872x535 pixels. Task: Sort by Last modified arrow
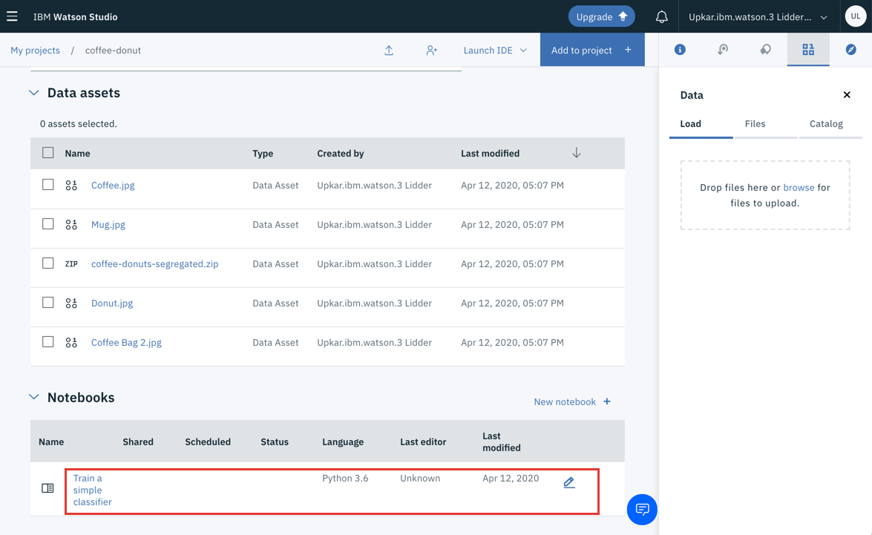tap(576, 153)
